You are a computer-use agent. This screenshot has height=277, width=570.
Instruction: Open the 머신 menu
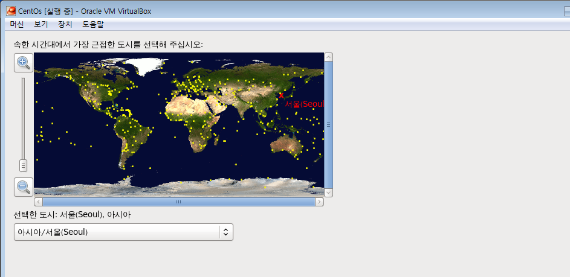17,24
